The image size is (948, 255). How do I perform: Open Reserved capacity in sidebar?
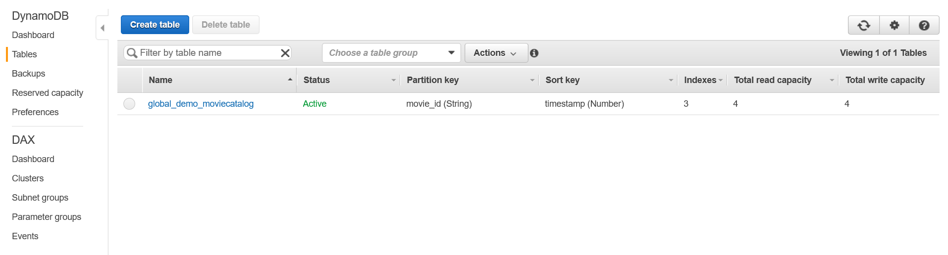[x=48, y=93]
